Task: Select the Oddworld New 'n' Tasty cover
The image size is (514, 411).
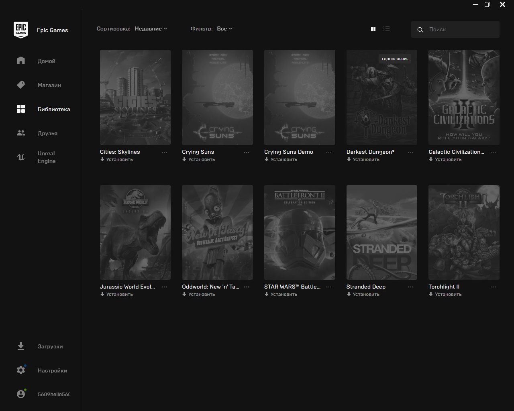Action: (x=217, y=232)
